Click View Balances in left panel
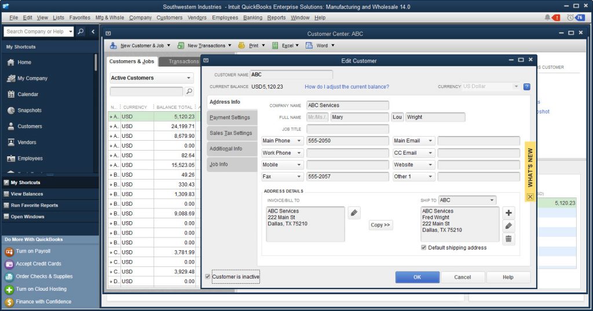 click(27, 193)
